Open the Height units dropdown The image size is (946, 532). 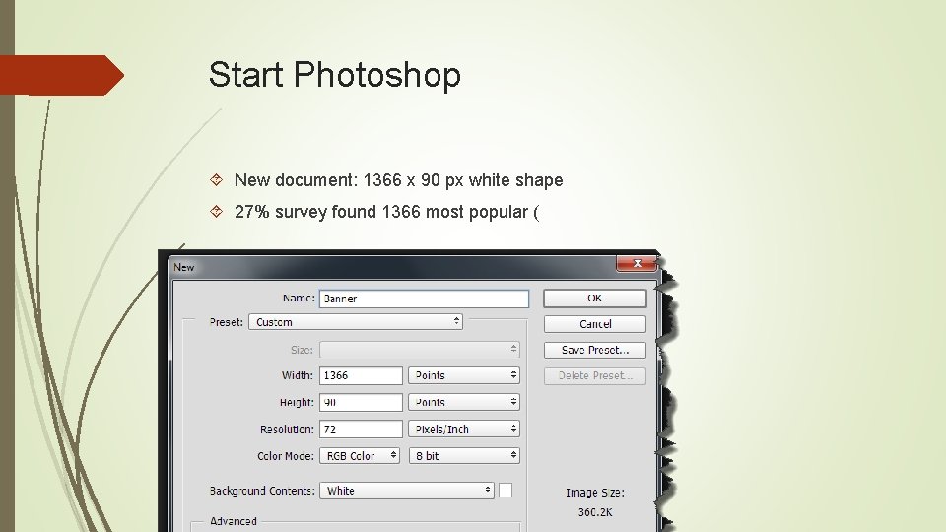point(464,402)
